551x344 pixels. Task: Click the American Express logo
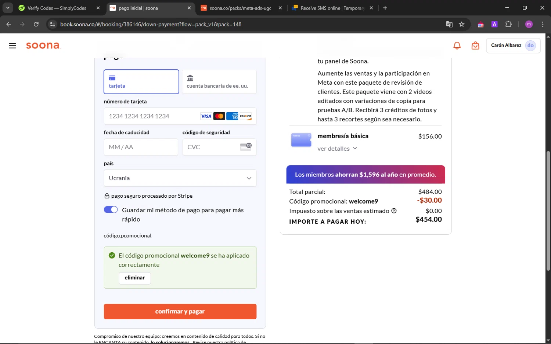click(x=232, y=116)
